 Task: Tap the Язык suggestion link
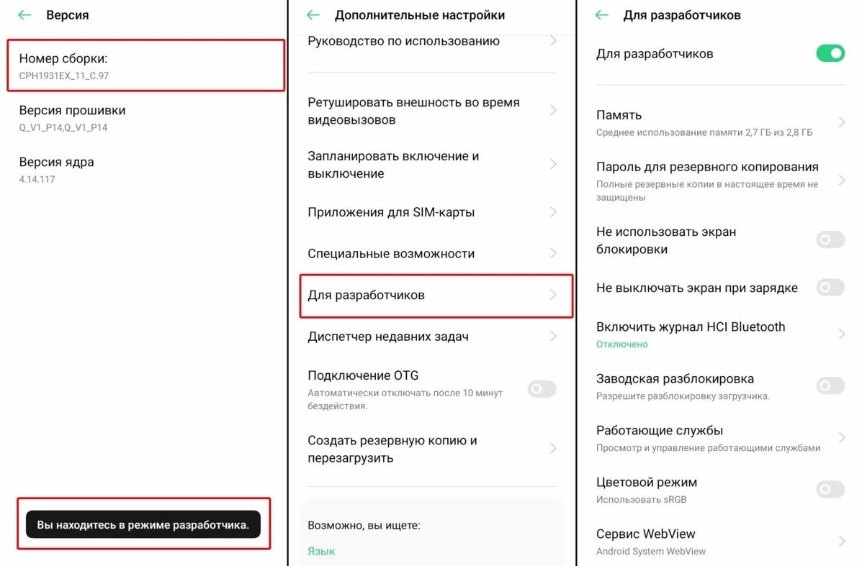[x=320, y=551]
